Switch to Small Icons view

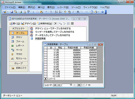[x=65, y=24]
